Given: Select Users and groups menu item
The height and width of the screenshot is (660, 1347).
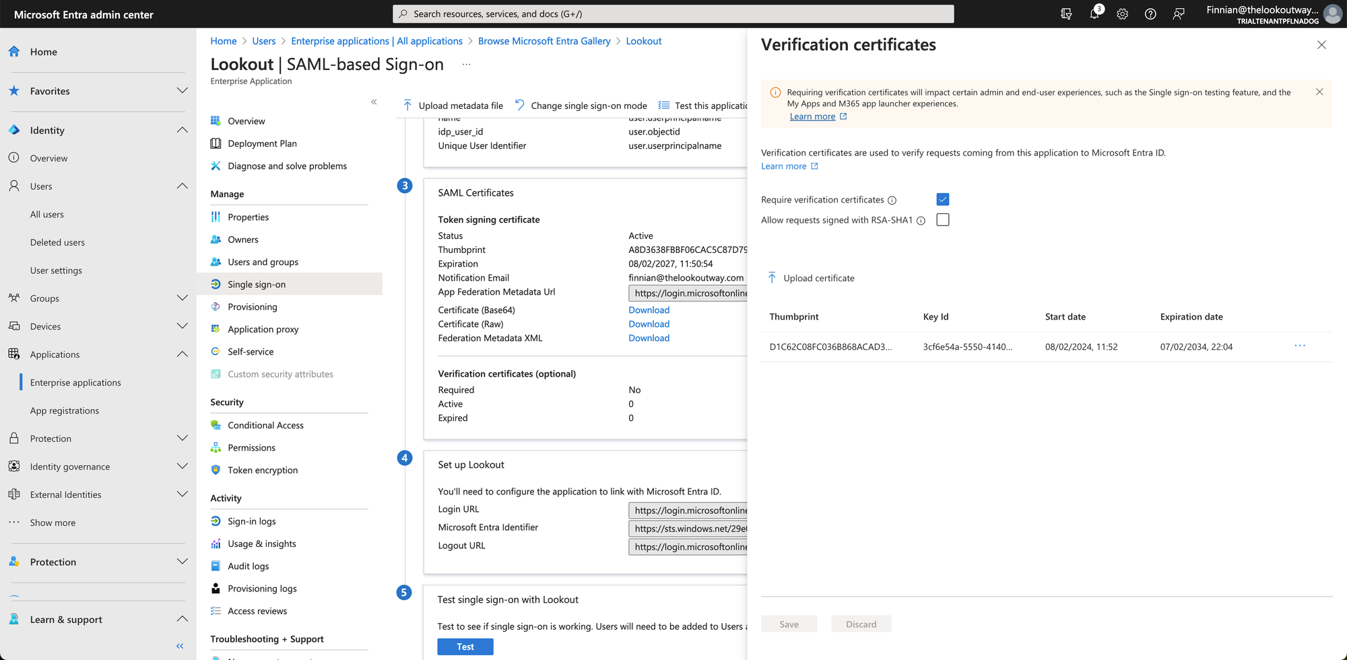Looking at the screenshot, I should (263, 262).
